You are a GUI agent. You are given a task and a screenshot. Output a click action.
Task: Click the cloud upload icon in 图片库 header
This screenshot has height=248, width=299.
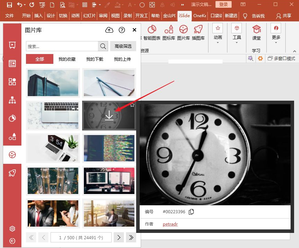pos(109,30)
